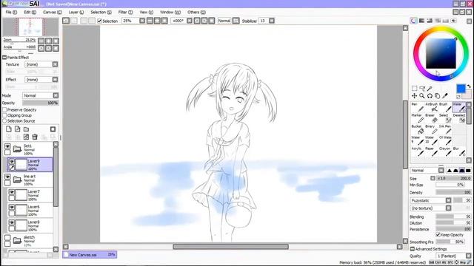474x266 pixels.
Task: Select the Eraser tool
Action: click(431, 118)
